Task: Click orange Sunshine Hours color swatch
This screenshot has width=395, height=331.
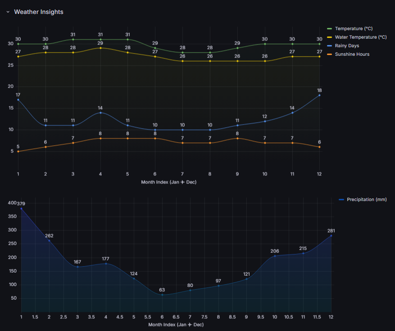Action: point(329,54)
